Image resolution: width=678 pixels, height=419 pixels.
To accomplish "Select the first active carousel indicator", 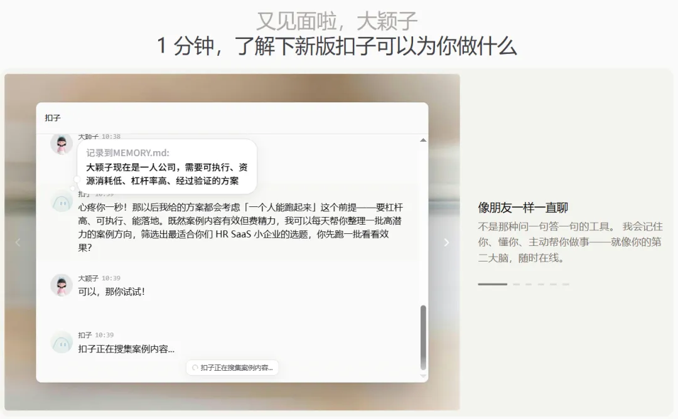I will click(493, 284).
